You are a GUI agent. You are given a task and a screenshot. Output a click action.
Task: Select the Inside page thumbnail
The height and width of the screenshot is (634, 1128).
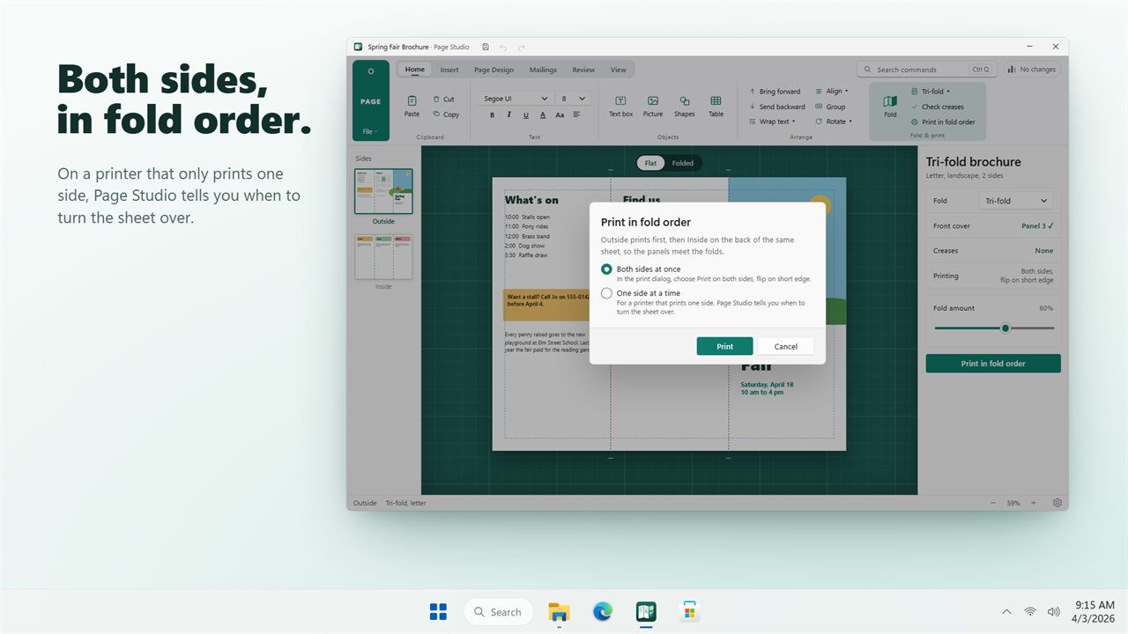tap(383, 256)
